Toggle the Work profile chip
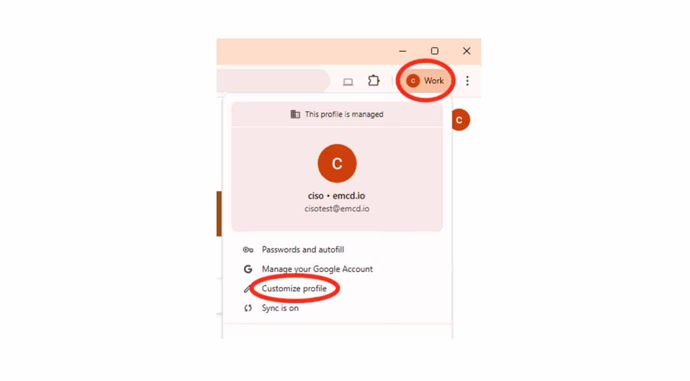Image resolution: width=690 pixels, height=381 pixels. click(425, 81)
